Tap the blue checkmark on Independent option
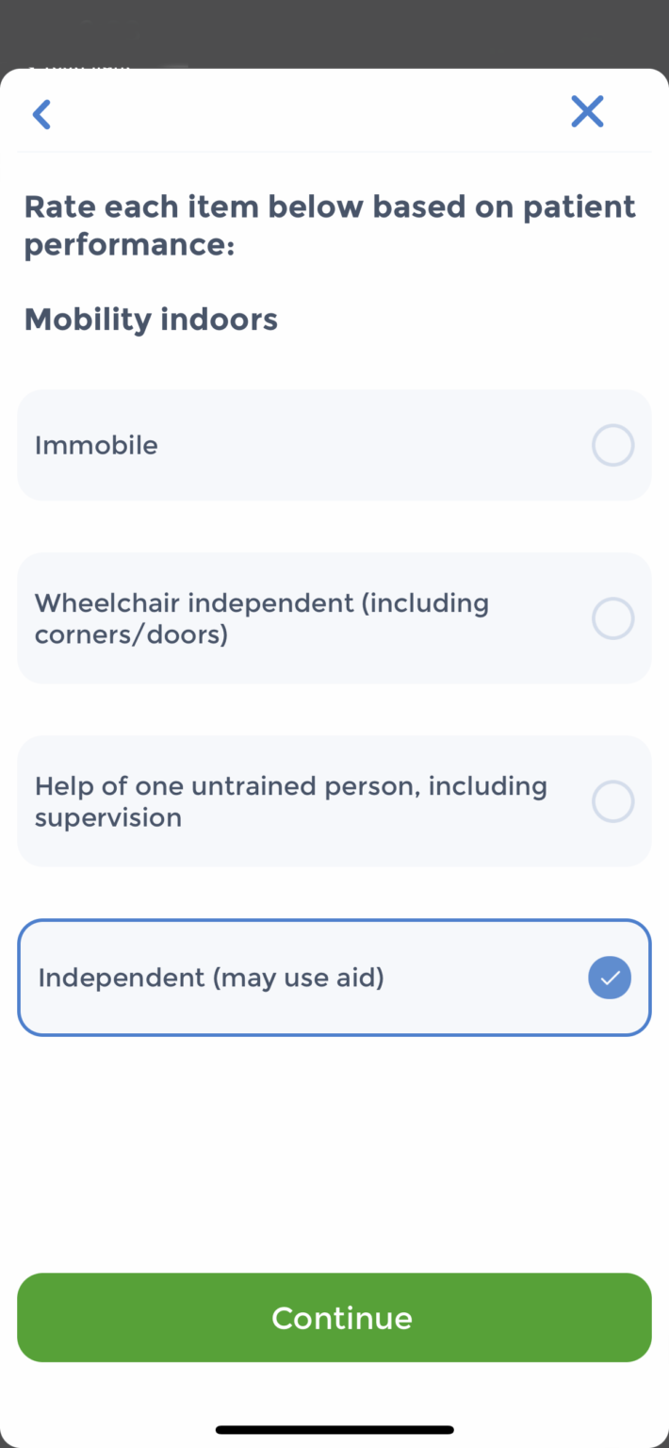669x1448 pixels. click(610, 978)
